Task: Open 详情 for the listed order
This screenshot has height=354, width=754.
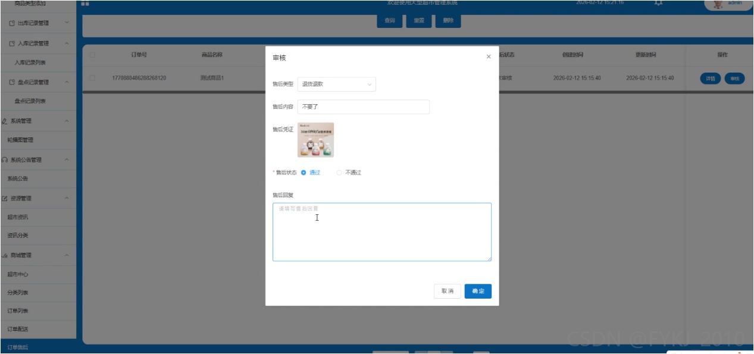Action: pyautogui.click(x=710, y=79)
